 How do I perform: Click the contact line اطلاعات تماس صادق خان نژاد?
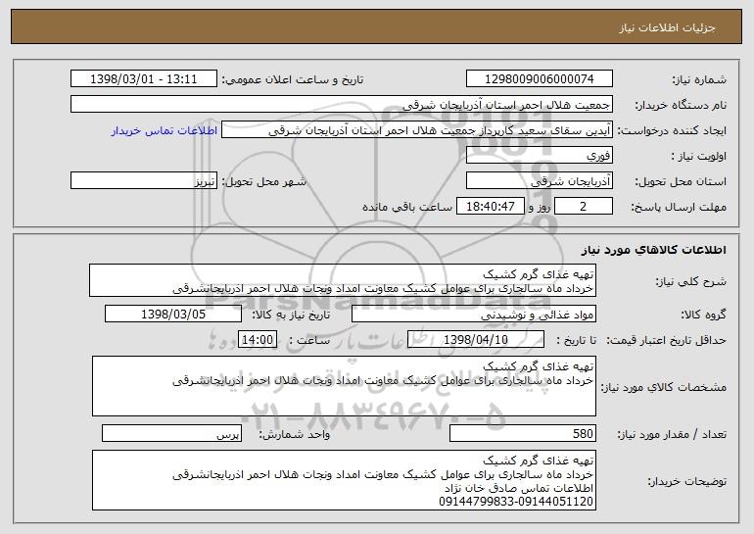coord(519,488)
